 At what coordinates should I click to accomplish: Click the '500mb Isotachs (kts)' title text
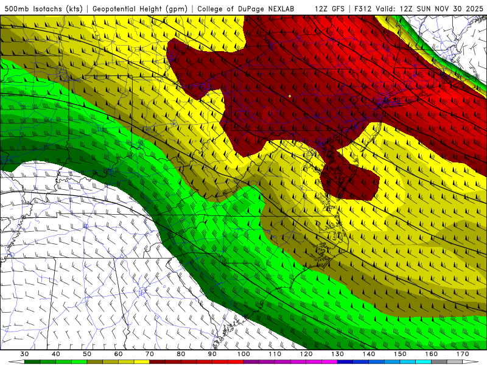tap(44, 9)
